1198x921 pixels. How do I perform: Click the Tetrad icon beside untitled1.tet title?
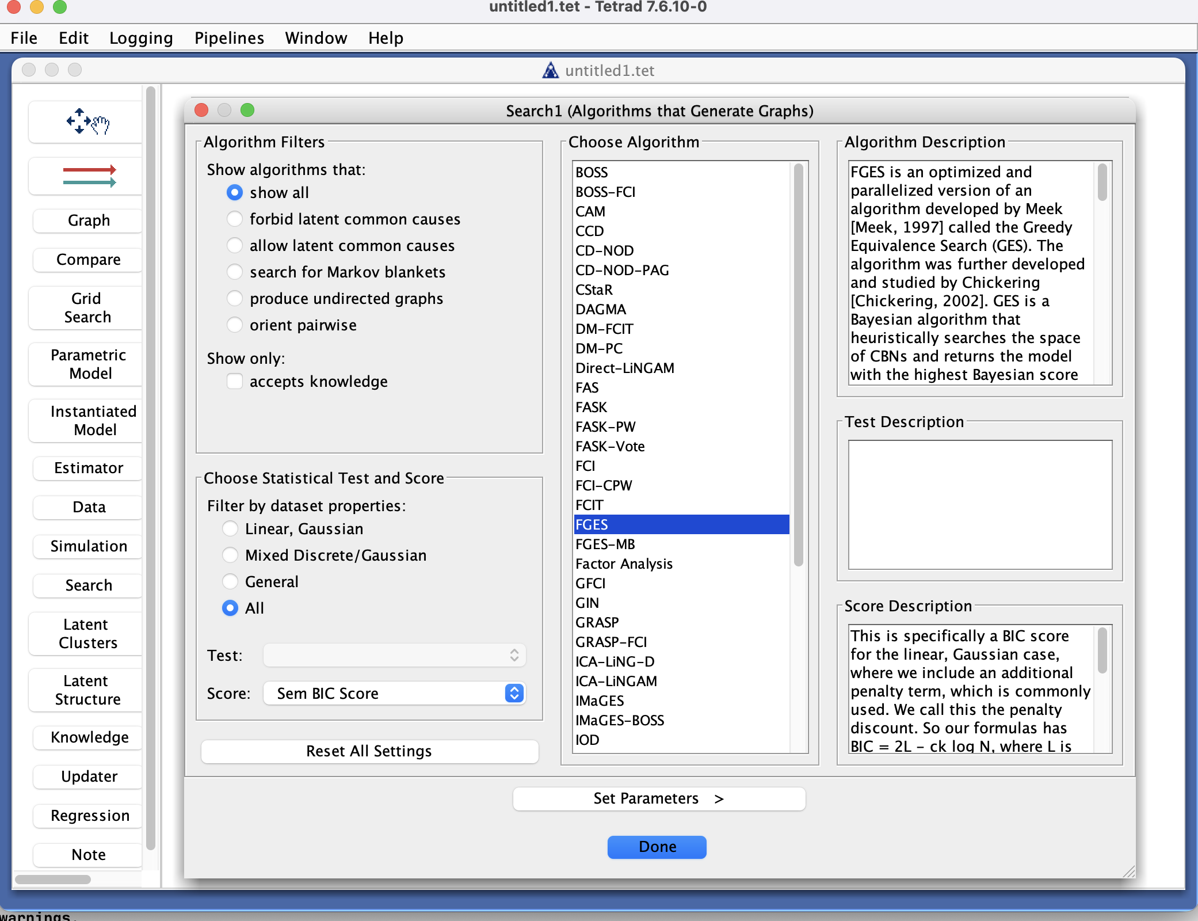click(551, 70)
